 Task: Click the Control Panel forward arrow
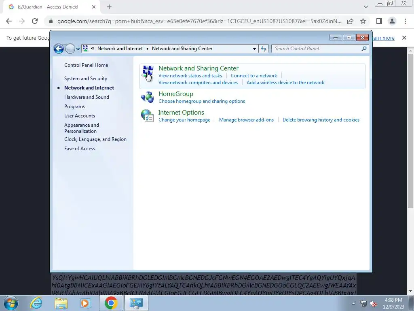(x=70, y=49)
